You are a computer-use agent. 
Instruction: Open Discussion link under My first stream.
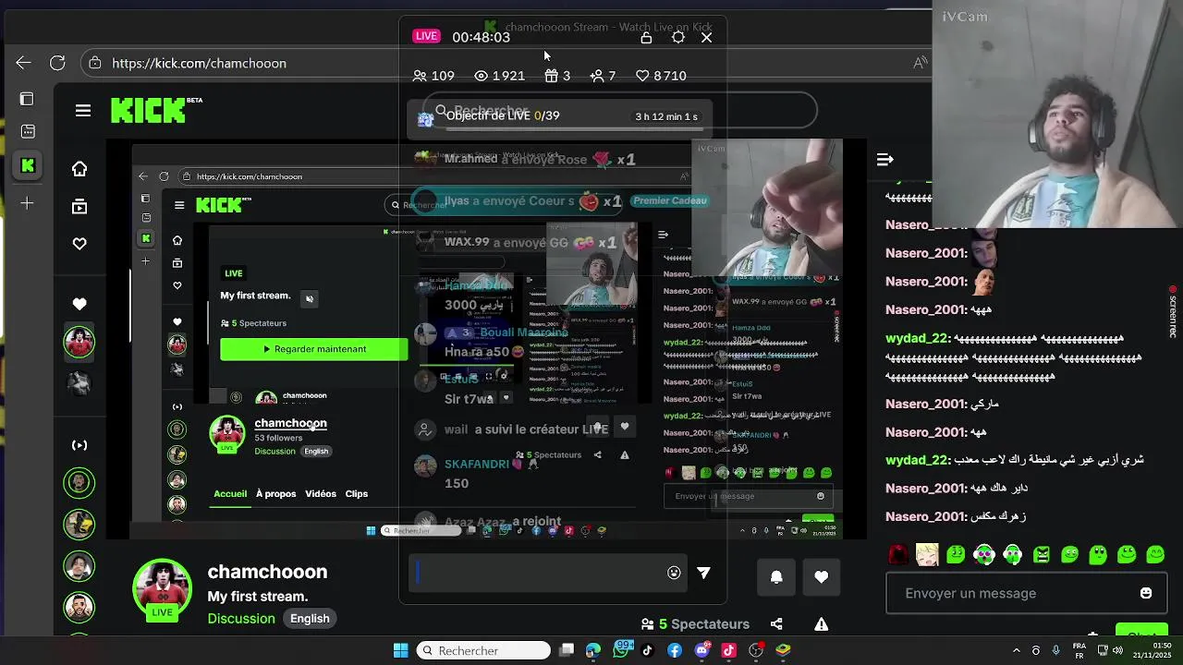[241, 619]
